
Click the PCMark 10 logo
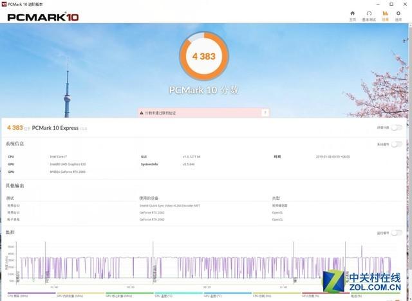click(43, 17)
